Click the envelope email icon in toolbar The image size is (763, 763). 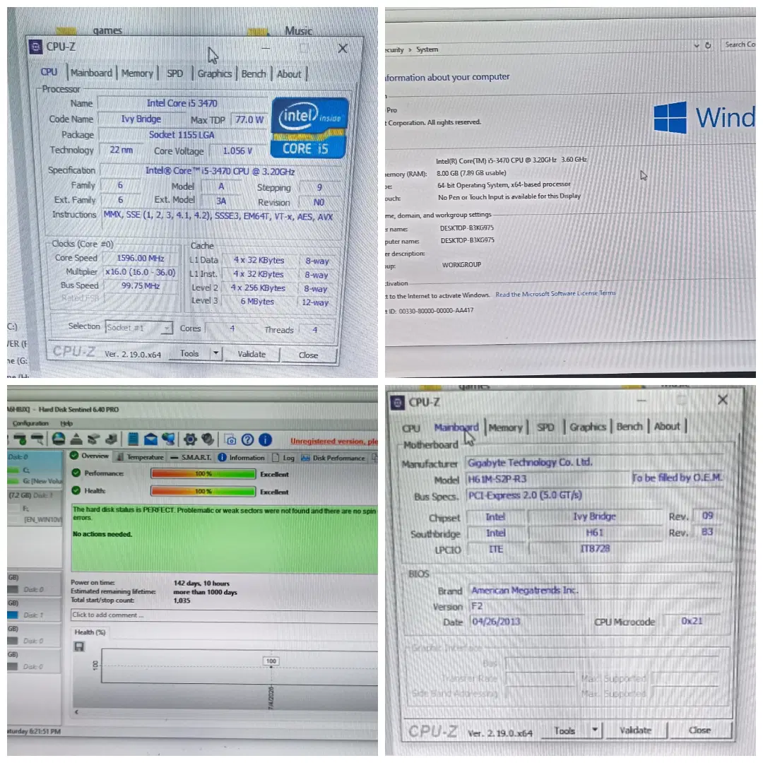click(150, 439)
